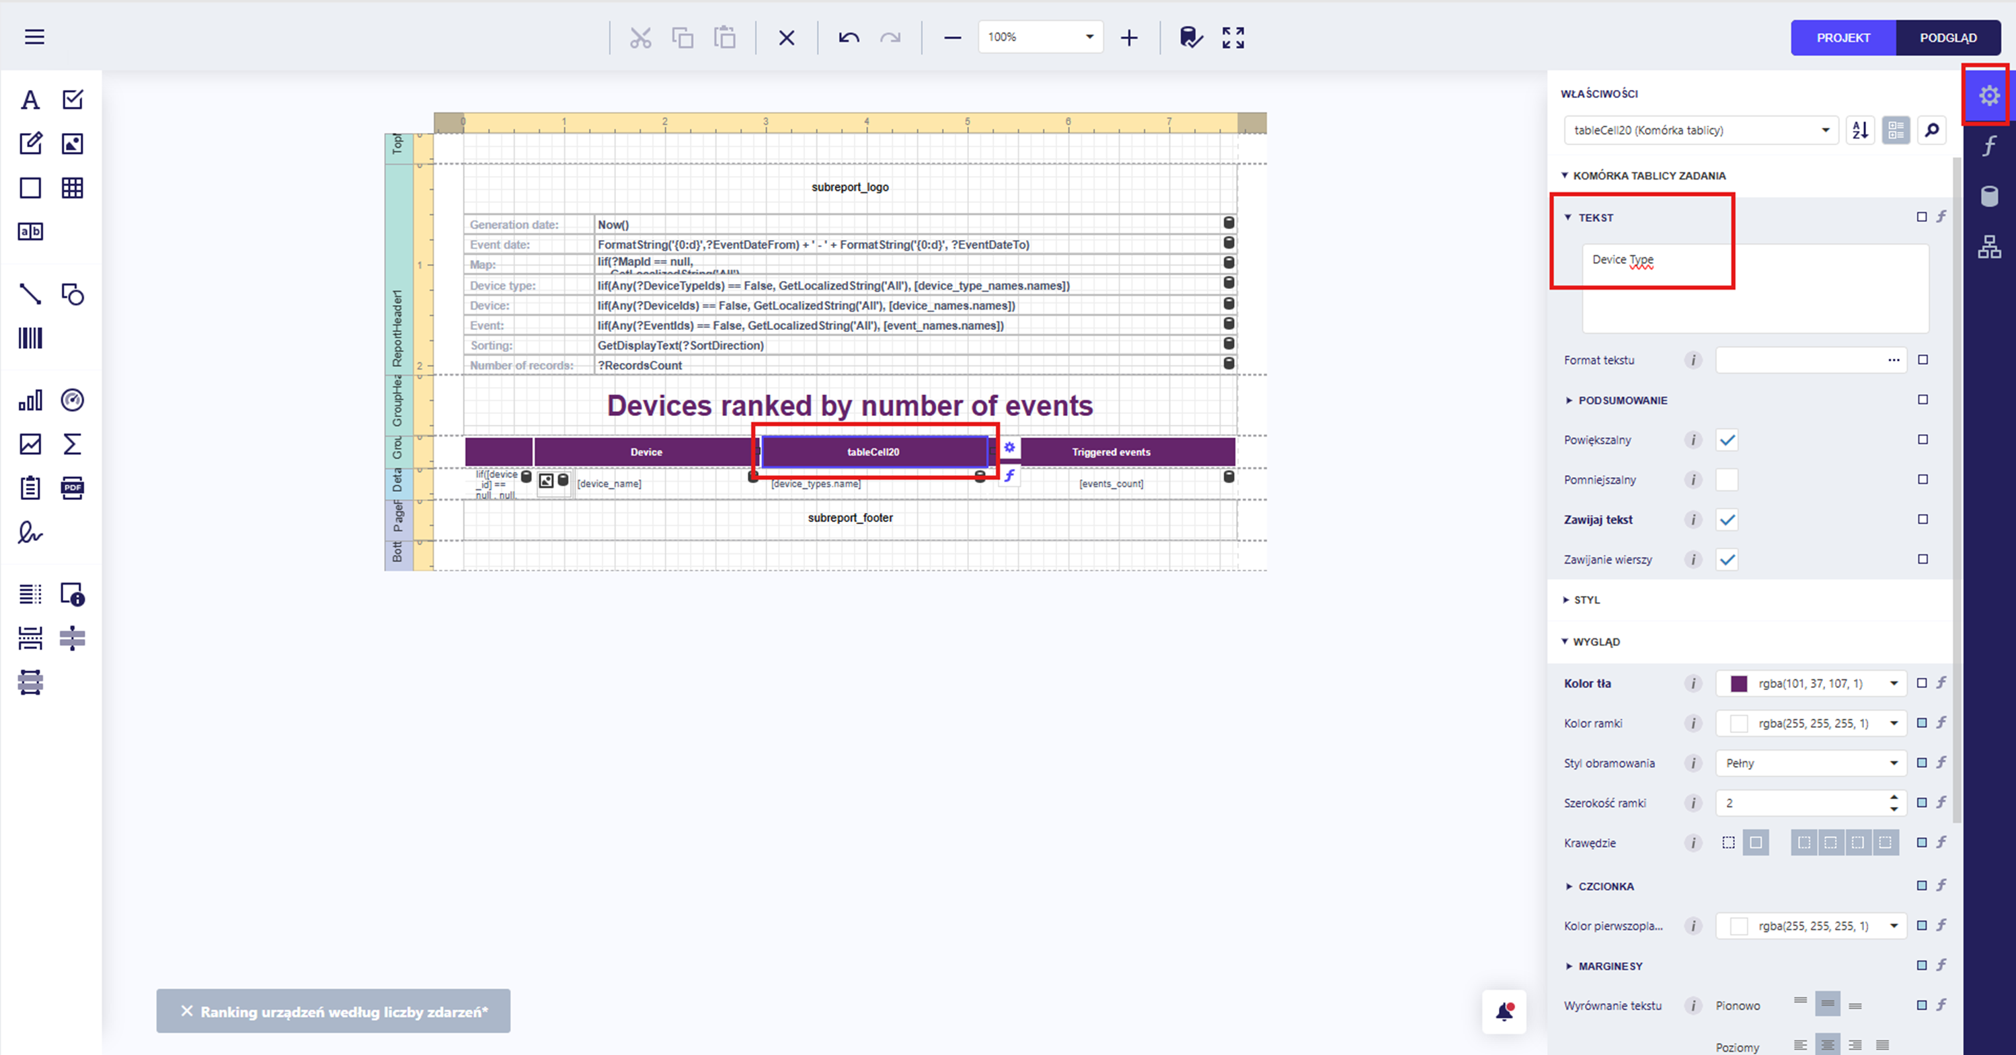Toggle fullscreen mode icon
2016x1055 pixels.
pyautogui.click(x=1233, y=38)
